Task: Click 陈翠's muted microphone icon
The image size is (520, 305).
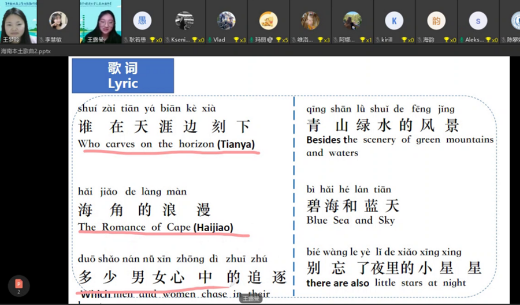Action: pos(504,40)
